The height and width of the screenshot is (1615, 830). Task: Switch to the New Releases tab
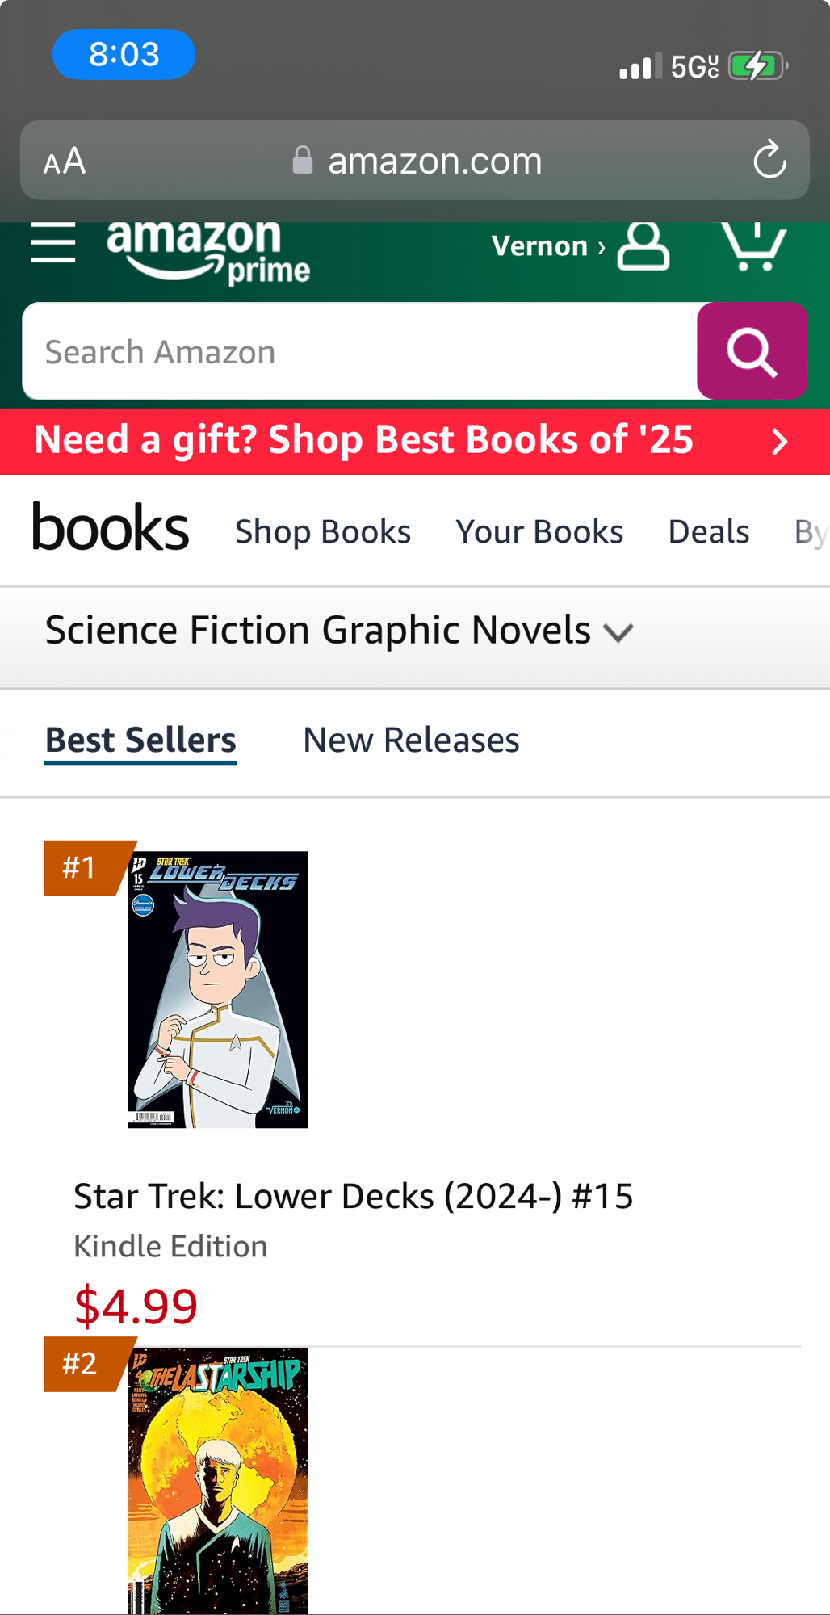(411, 740)
